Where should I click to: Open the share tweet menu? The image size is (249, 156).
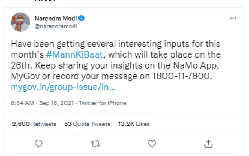click(209, 143)
